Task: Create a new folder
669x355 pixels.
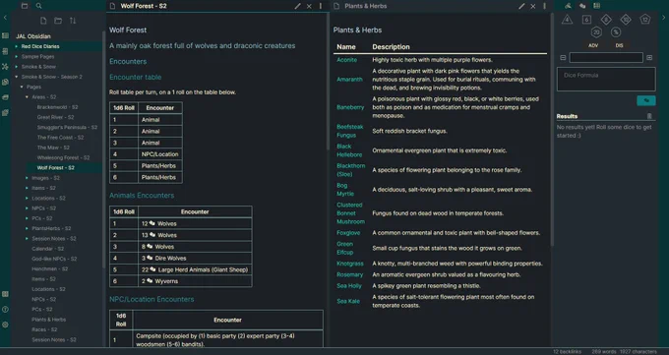Action: 58,21
